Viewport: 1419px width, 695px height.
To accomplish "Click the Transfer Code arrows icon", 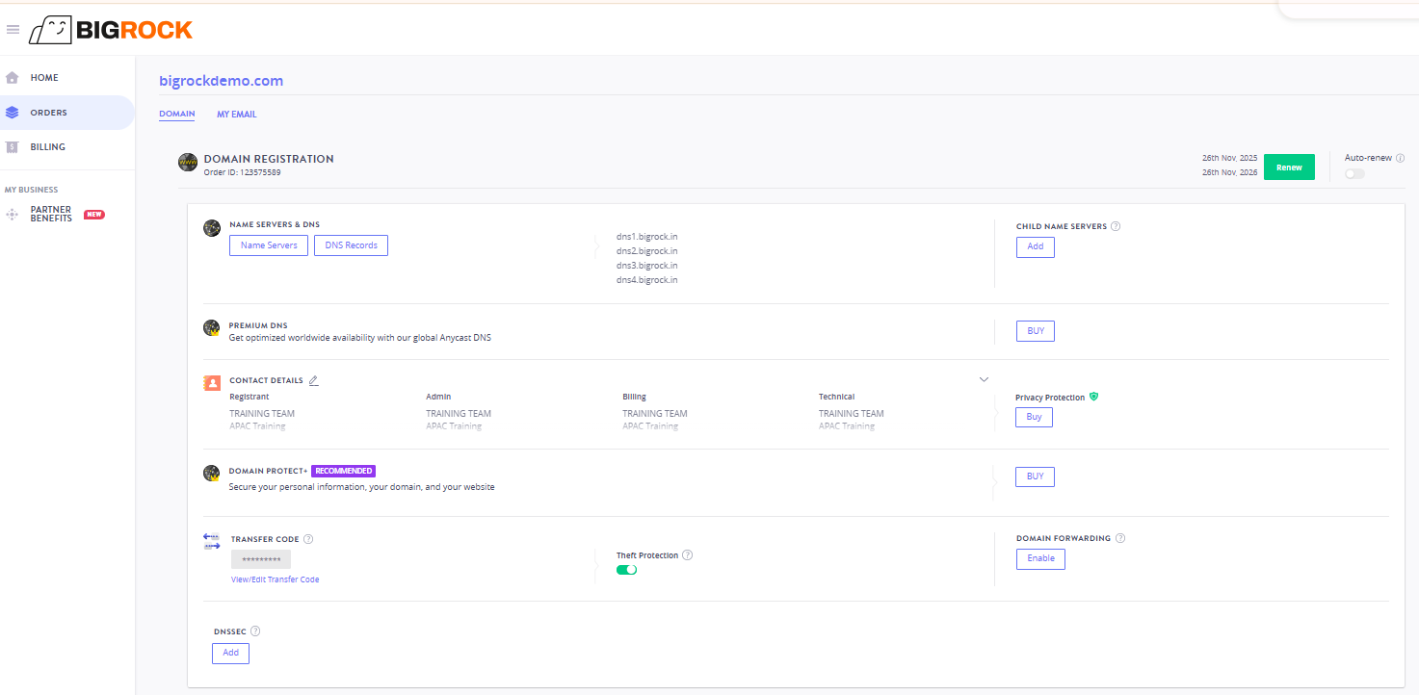I will (212, 542).
